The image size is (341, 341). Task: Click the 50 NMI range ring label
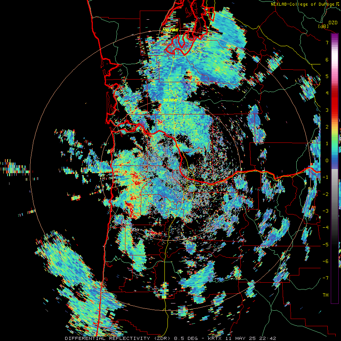point(170,100)
